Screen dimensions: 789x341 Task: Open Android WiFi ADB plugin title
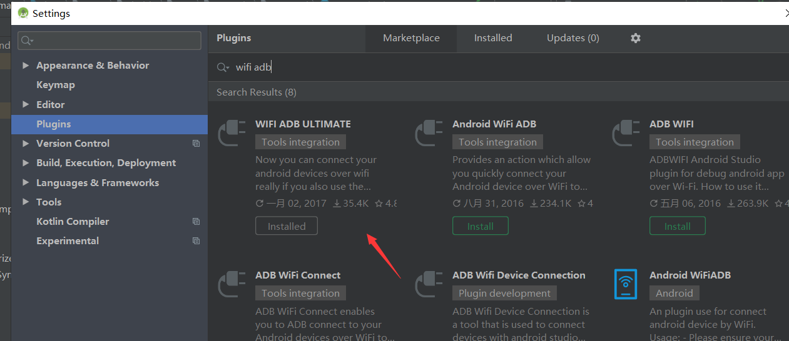coord(494,124)
